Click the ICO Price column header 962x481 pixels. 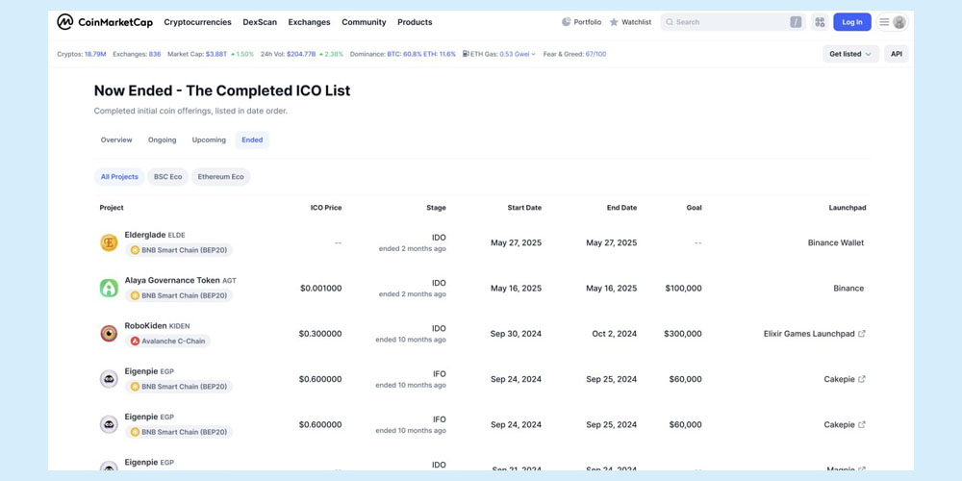326,208
